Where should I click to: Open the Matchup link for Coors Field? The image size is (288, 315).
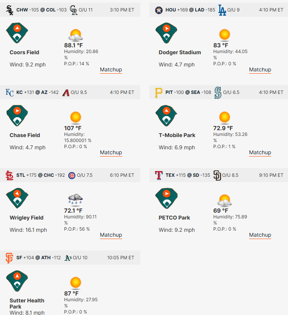[111, 70]
